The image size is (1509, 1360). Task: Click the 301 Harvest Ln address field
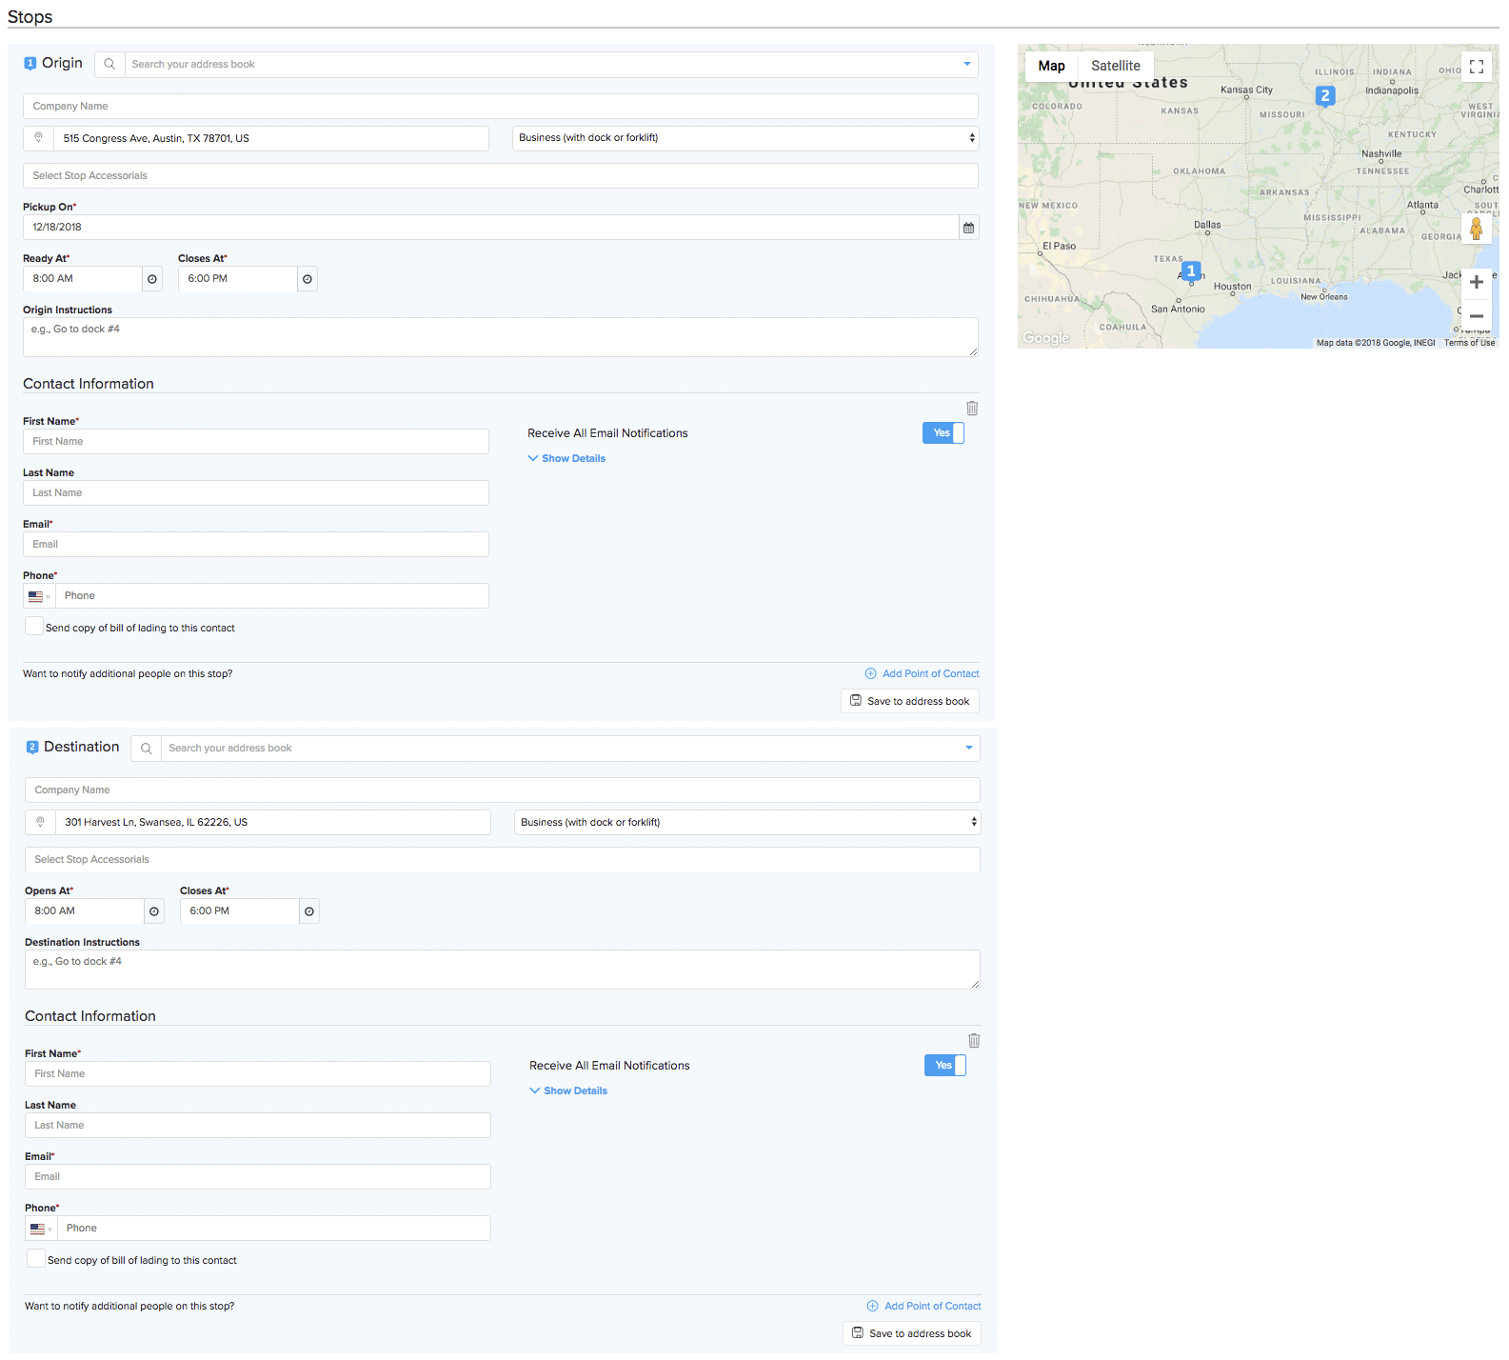(273, 822)
